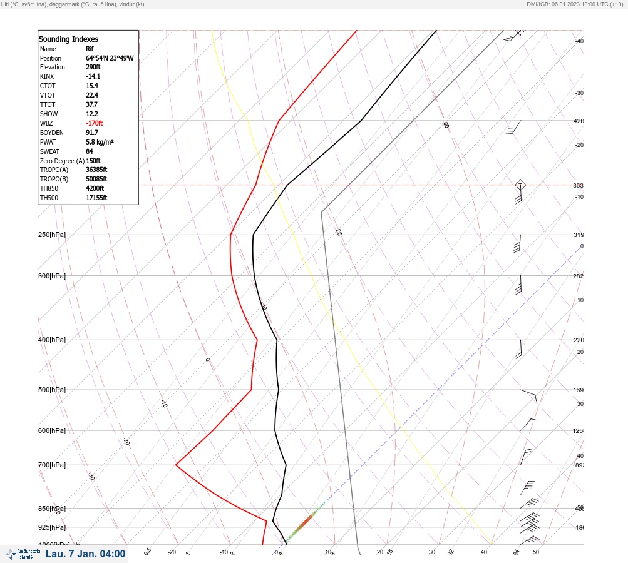Click the TH500 value '17155ft'
Screen dimensions: 628x563
pyautogui.click(x=96, y=198)
